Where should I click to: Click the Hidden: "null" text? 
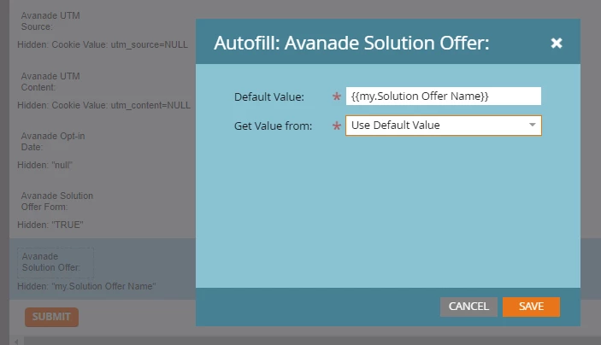click(x=44, y=165)
